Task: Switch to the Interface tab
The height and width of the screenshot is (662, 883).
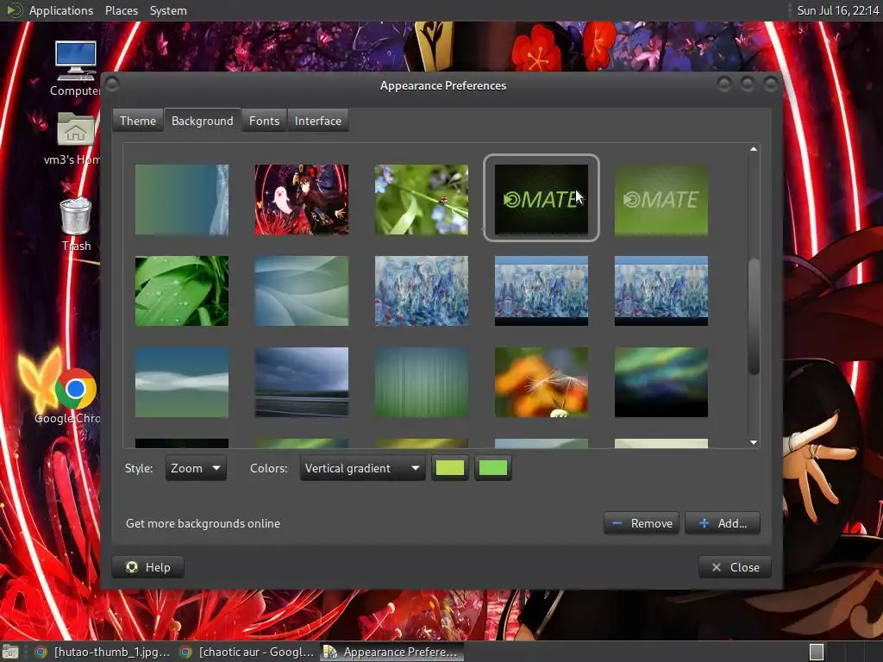Action: pos(317,121)
